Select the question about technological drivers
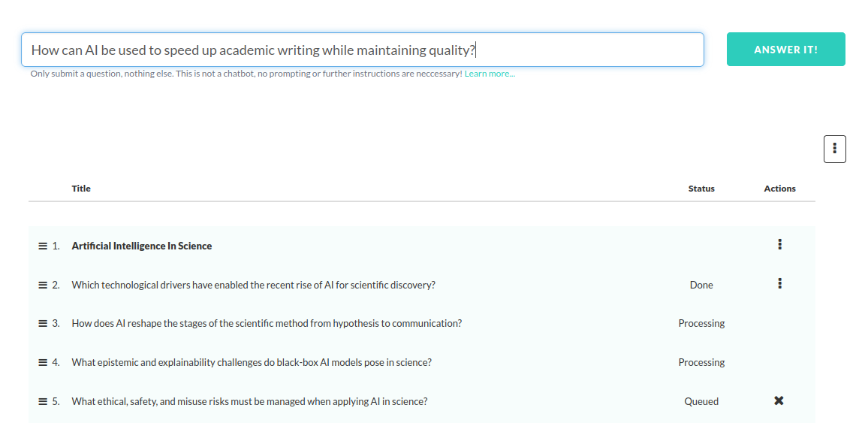This screenshot has height=423, width=862. (x=253, y=285)
